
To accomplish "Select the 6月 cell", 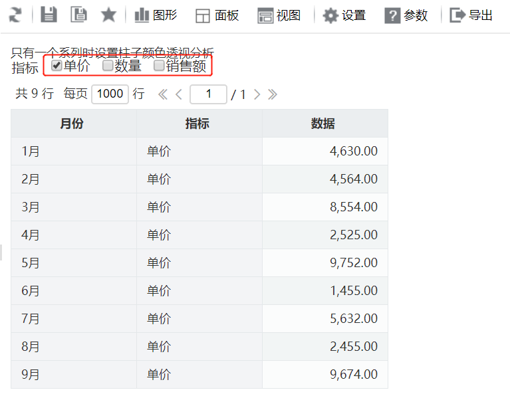I will click(x=74, y=291).
